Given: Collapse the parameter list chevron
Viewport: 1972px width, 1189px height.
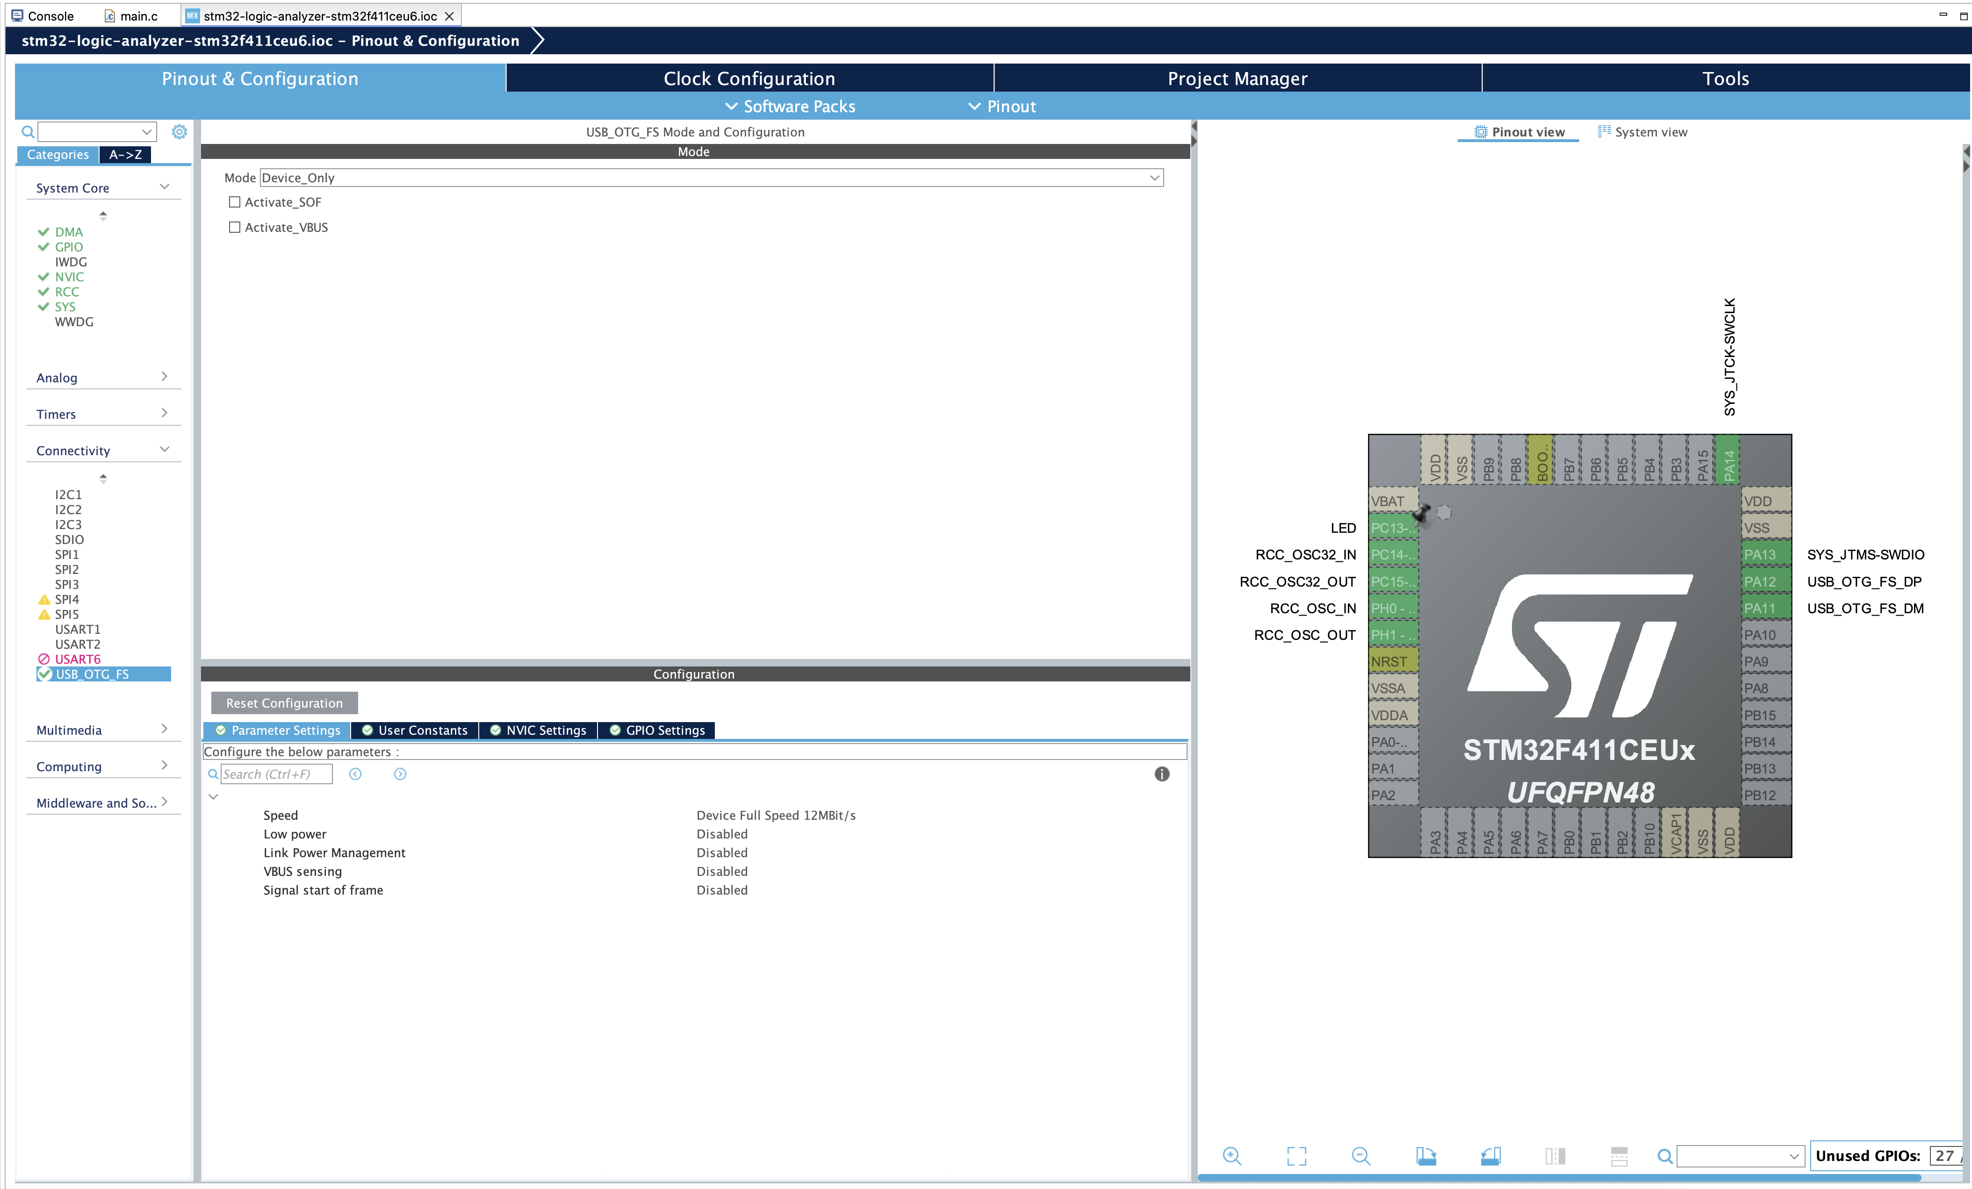Looking at the screenshot, I should 214,797.
